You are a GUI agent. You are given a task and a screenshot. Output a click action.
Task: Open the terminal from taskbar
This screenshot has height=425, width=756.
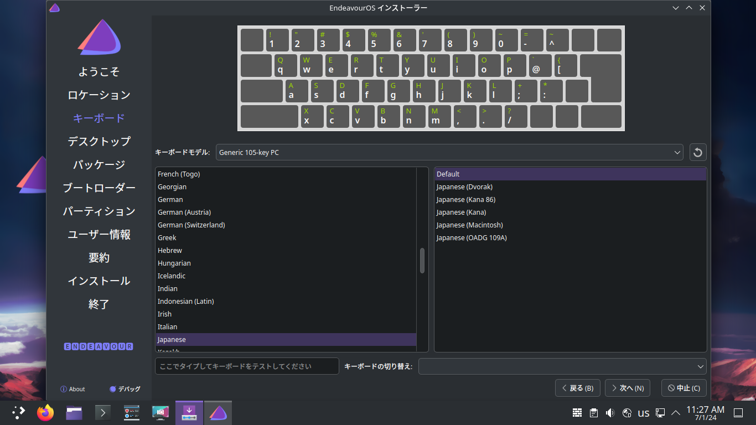[x=103, y=412]
